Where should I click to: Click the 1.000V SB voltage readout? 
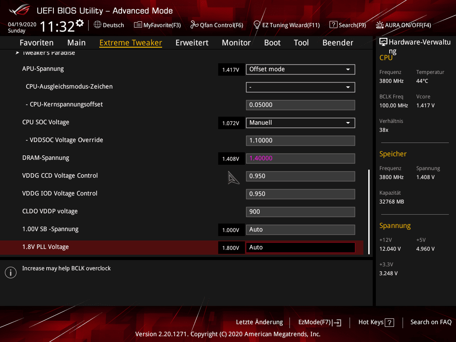click(x=231, y=230)
